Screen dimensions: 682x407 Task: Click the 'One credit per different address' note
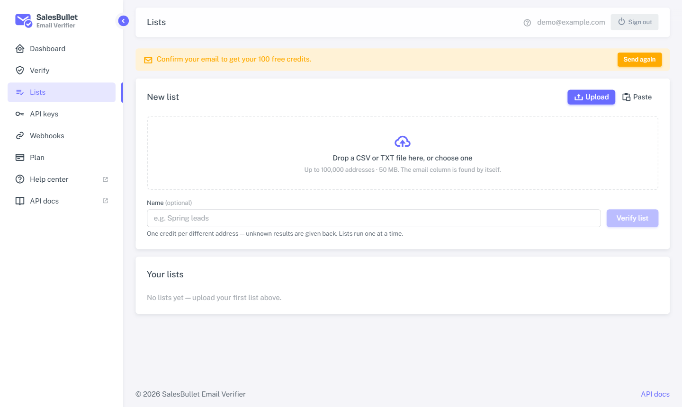click(275, 234)
